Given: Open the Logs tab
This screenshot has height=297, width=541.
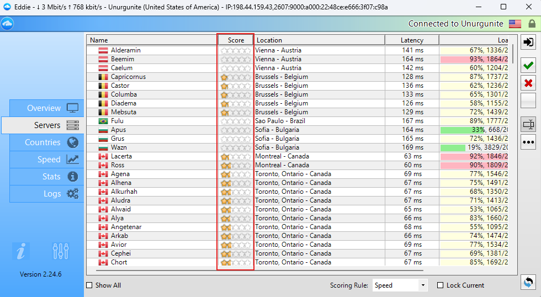Looking at the screenshot, I should 46,194.
